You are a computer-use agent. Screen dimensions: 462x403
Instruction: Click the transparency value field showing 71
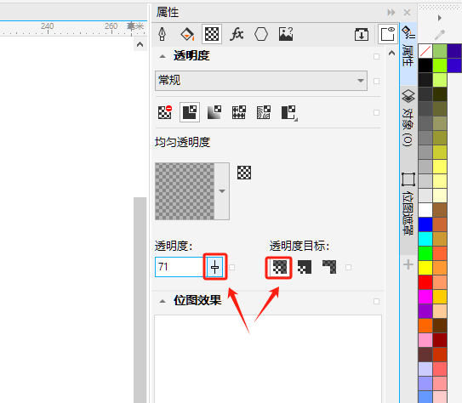point(180,267)
